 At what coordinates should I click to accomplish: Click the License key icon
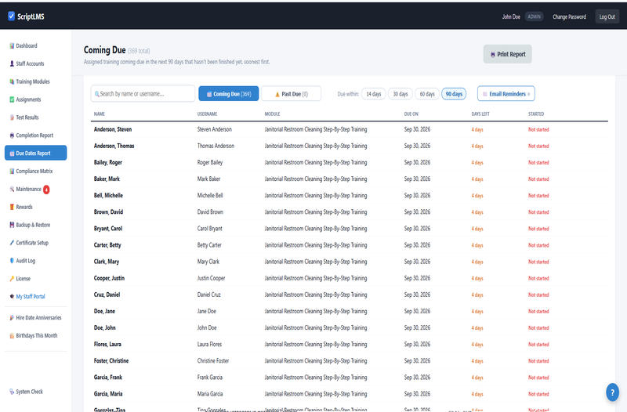12,279
